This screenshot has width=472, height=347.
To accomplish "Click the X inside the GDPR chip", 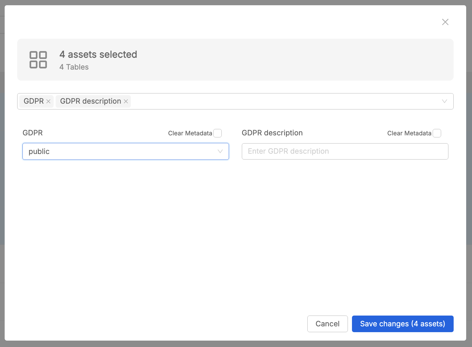I will 49,101.
